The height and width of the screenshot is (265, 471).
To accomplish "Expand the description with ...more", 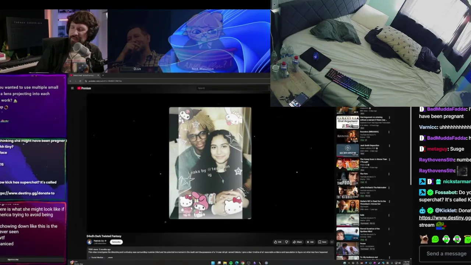I will point(110,258).
